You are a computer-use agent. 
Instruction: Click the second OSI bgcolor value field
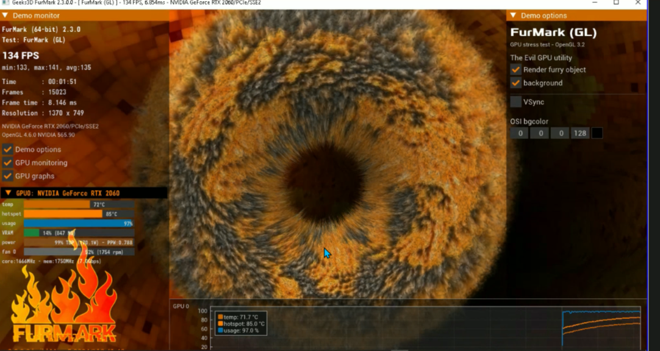pyautogui.click(x=540, y=133)
